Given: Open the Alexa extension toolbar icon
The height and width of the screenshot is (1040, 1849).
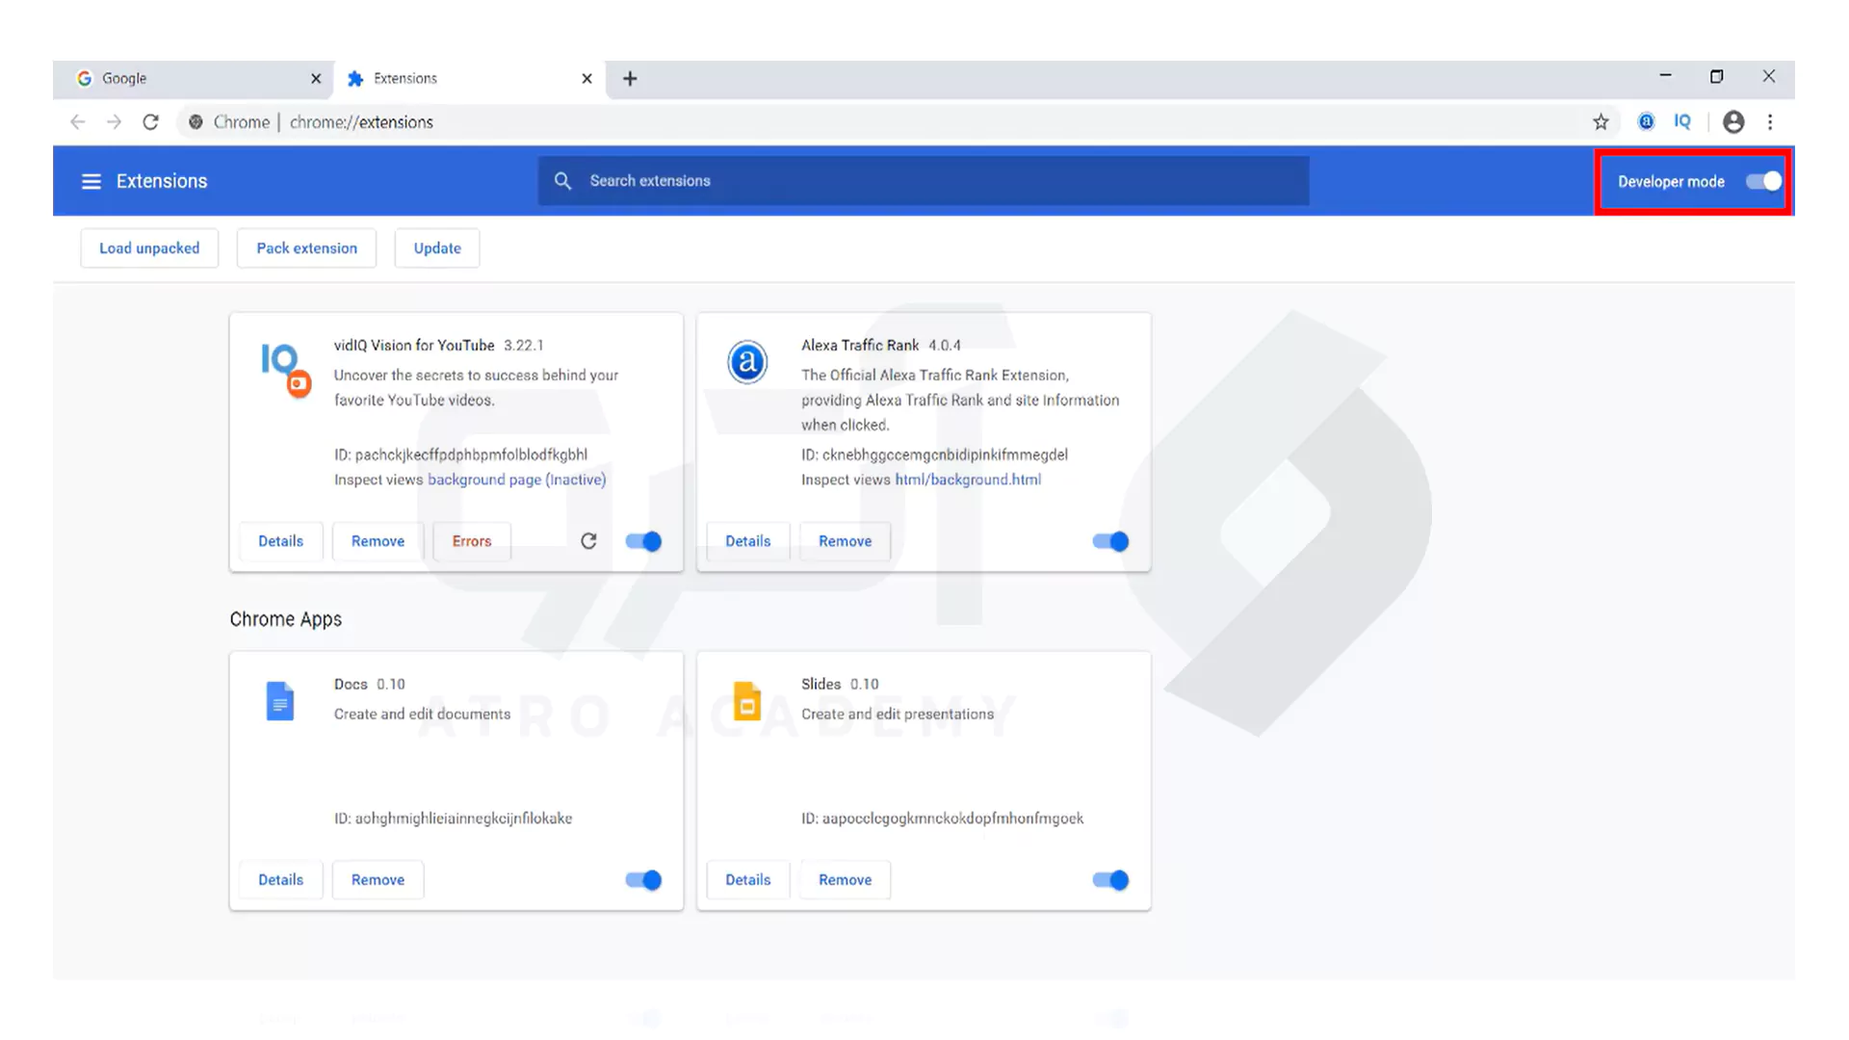Looking at the screenshot, I should click(1647, 121).
